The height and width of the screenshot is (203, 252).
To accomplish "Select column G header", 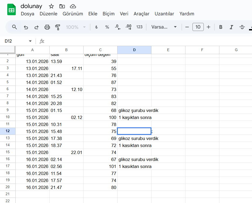I will (x=236, y=50).
